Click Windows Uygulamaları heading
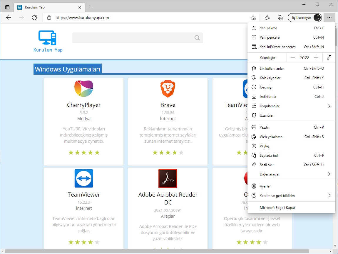Screen dimensions: 338x254 68,69
